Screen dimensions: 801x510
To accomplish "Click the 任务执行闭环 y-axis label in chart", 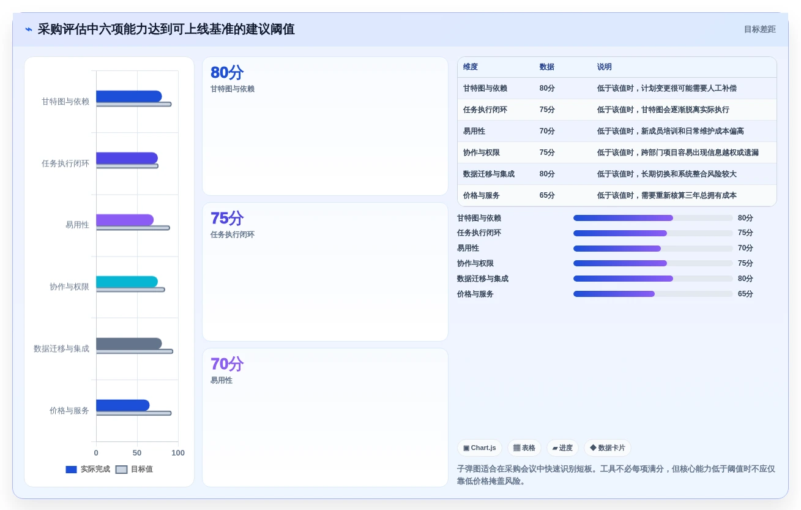I will [65, 163].
